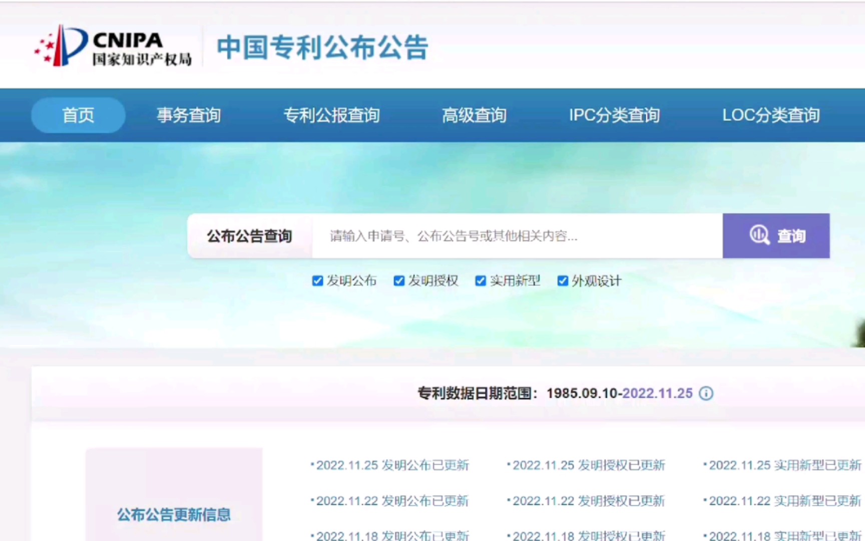Toggle the 发明授权 checkbox
Viewport: 865px width, 541px height.
(399, 281)
